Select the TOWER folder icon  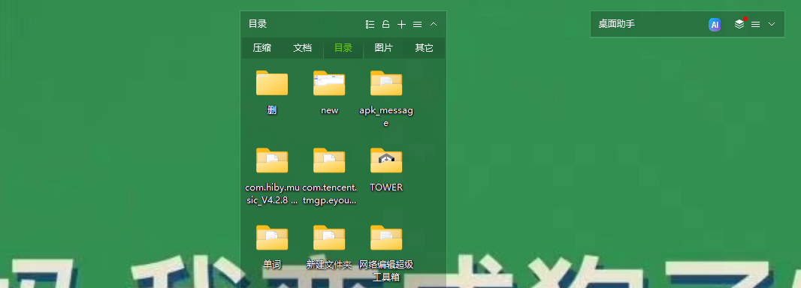[x=386, y=160]
